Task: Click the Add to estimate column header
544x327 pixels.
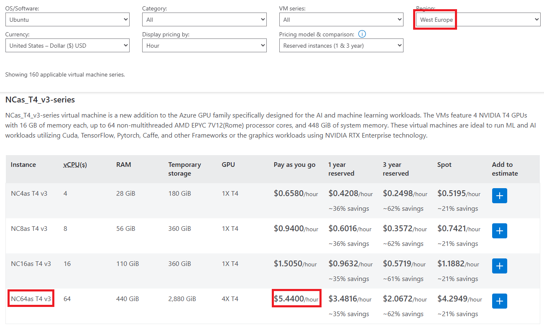Action: (505, 169)
